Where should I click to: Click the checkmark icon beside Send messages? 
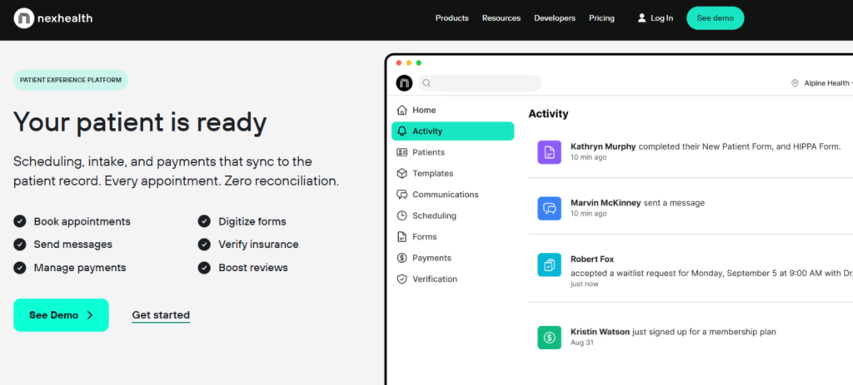(20, 244)
